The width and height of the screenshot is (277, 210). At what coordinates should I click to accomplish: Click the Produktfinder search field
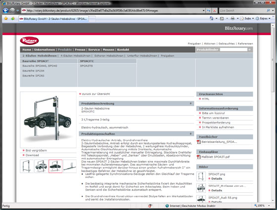(233, 49)
